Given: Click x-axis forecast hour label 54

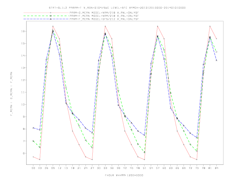Looking at the screenshot, I should (151, 168).
